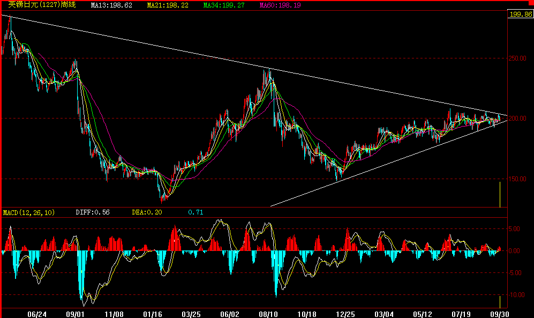Click the 250.00 price axis label
This screenshot has height=318, width=534.
click(517, 58)
